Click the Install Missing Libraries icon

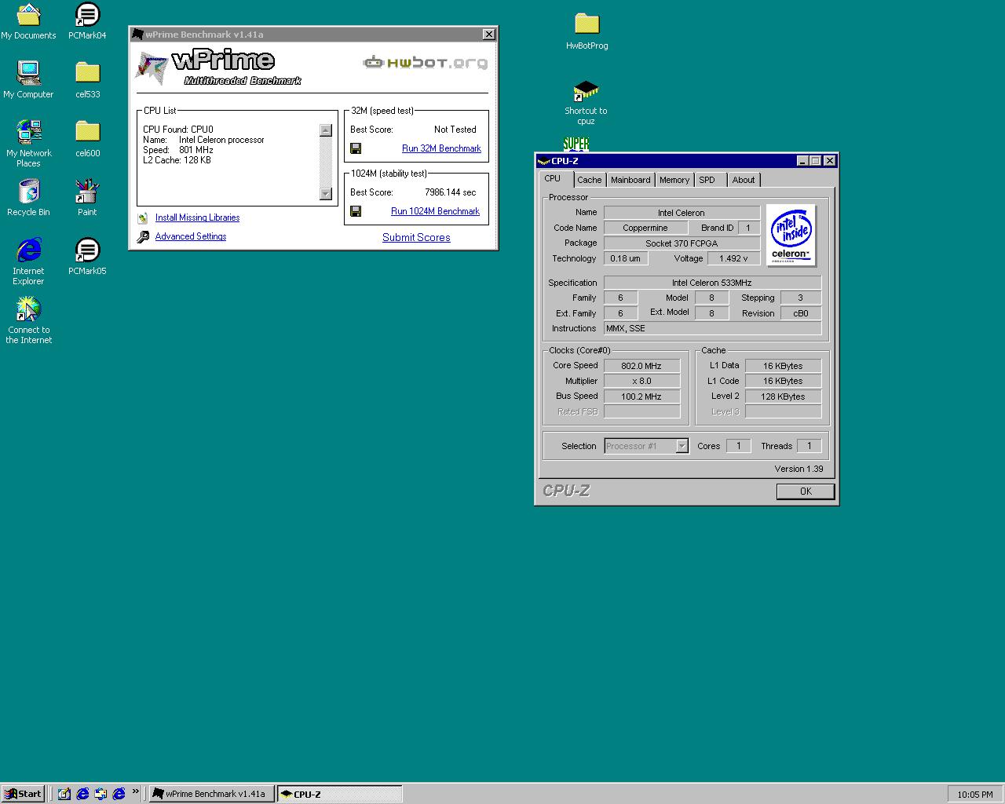pos(143,218)
